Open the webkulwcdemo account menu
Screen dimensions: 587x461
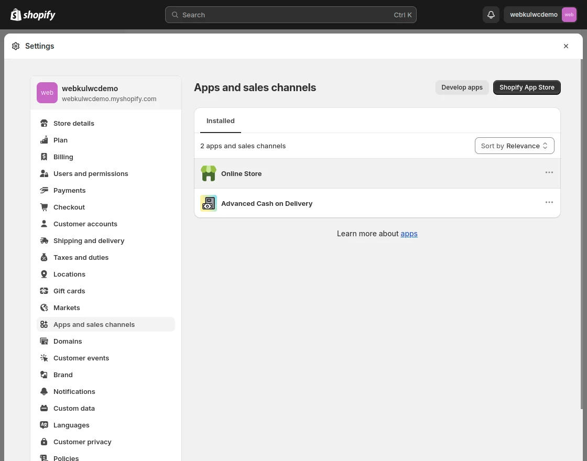pyautogui.click(x=540, y=15)
